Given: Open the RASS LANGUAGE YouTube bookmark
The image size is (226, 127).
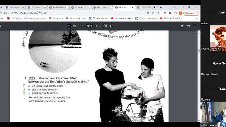Looking at the screenshot, I should point(171,18).
